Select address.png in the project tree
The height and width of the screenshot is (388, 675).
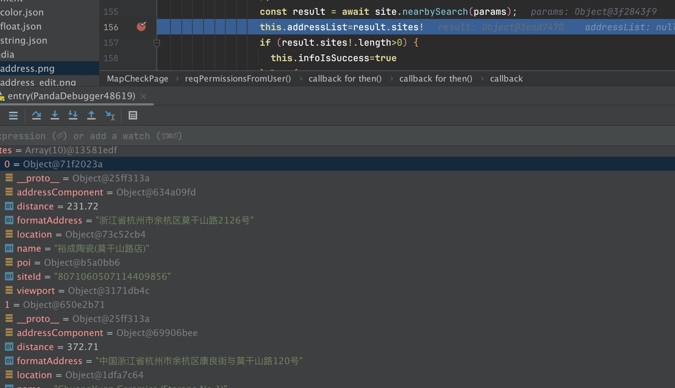coord(27,69)
